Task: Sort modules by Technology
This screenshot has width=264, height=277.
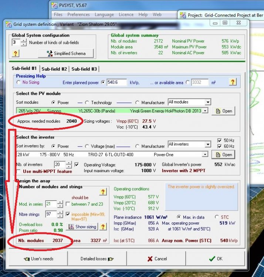Action: coord(87,103)
